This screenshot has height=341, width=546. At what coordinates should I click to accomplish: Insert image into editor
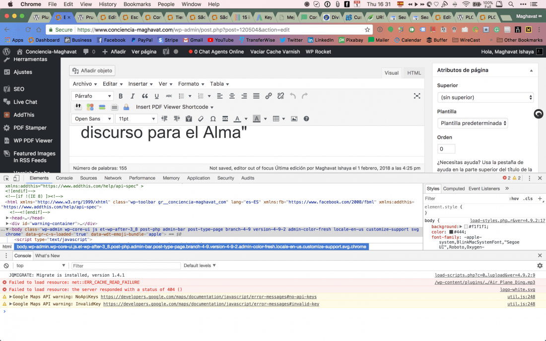coord(294,119)
